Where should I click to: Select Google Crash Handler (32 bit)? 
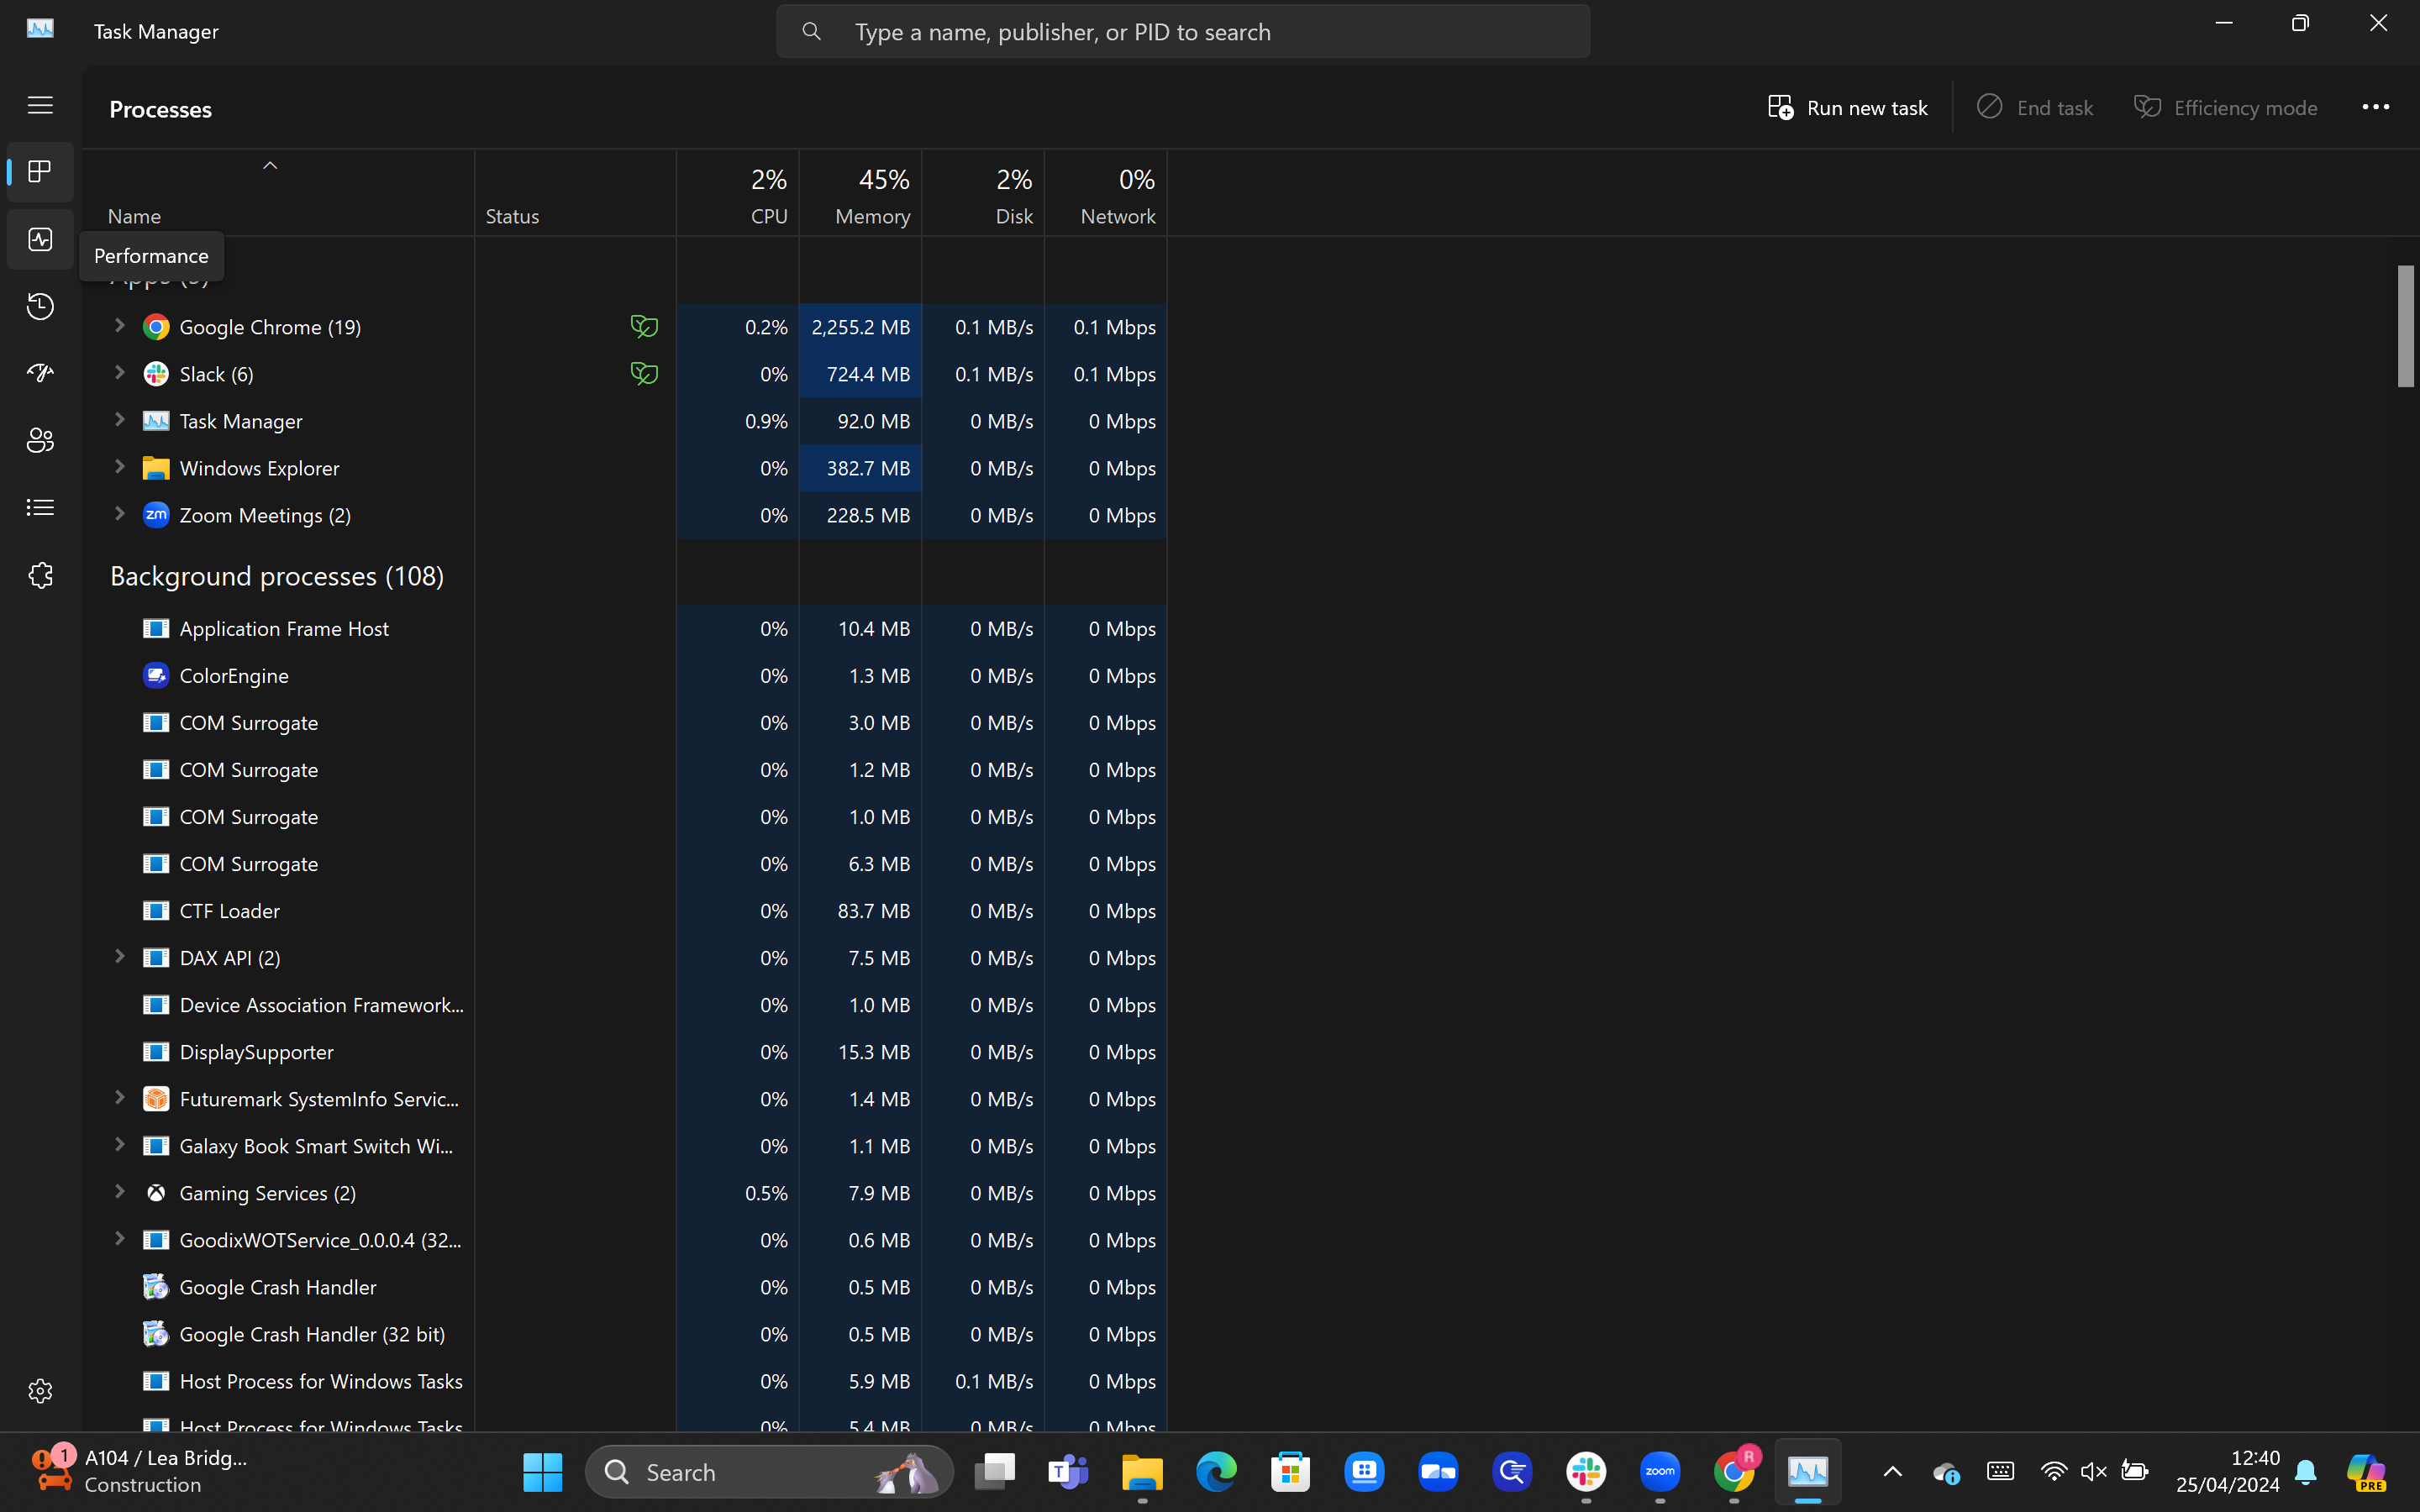[x=625, y=1334]
